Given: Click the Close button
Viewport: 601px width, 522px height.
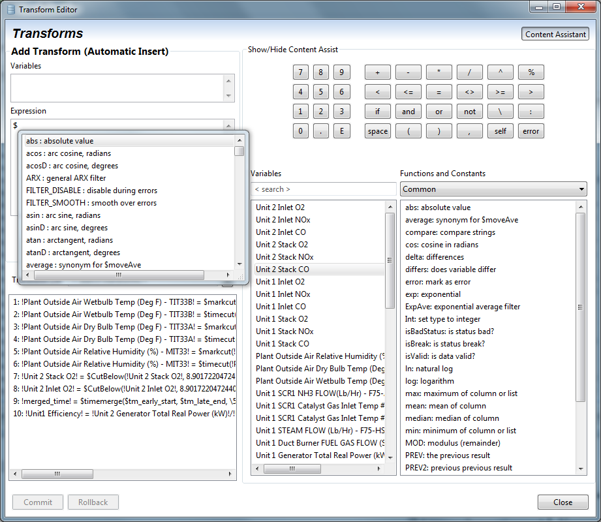Looking at the screenshot, I should point(562,502).
